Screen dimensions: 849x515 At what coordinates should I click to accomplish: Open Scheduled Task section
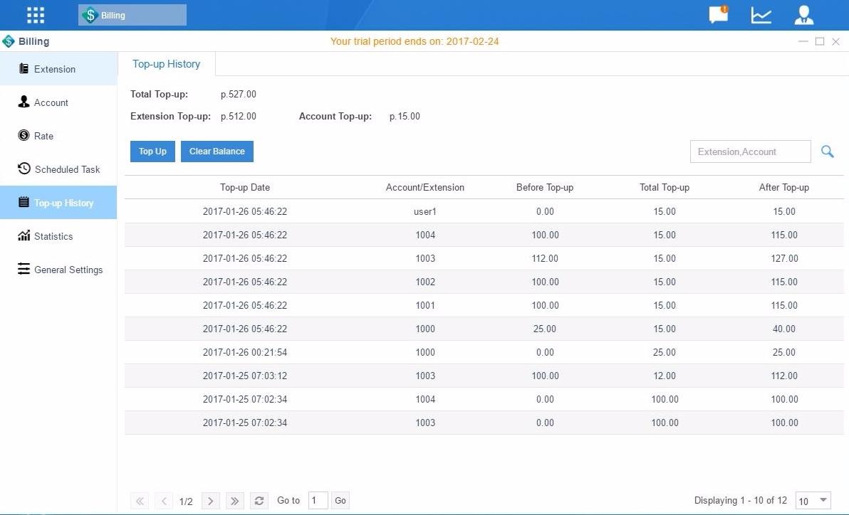(x=67, y=169)
